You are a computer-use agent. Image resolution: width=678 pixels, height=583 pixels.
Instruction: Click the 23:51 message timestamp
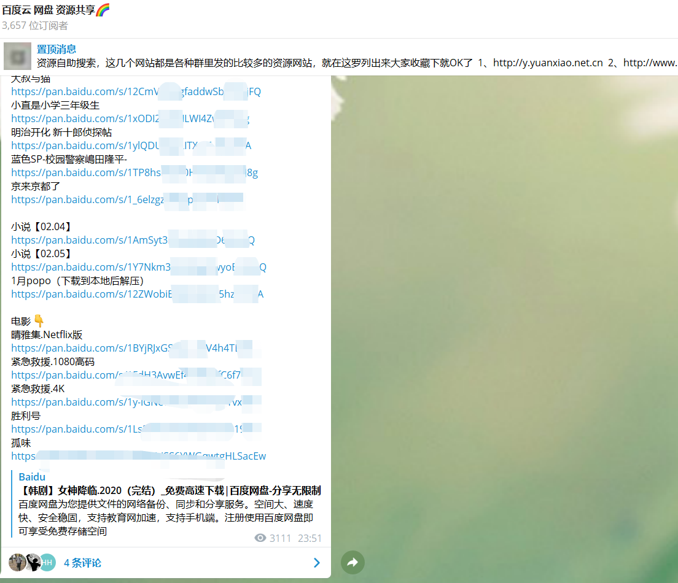pos(310,538)
